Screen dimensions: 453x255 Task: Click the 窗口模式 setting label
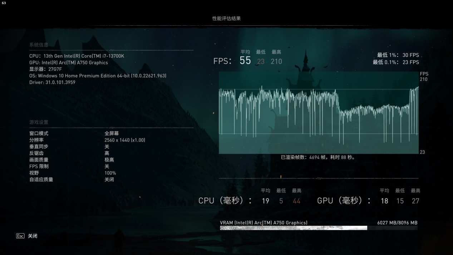pos(39,133)
